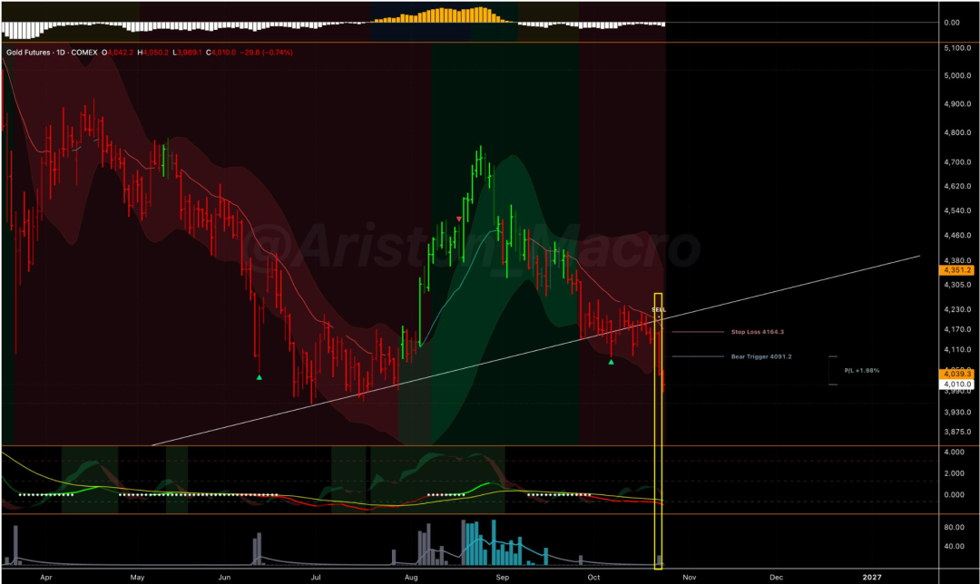
Task: Click the 4,800.0 price axis label
Action: (957, 133)
